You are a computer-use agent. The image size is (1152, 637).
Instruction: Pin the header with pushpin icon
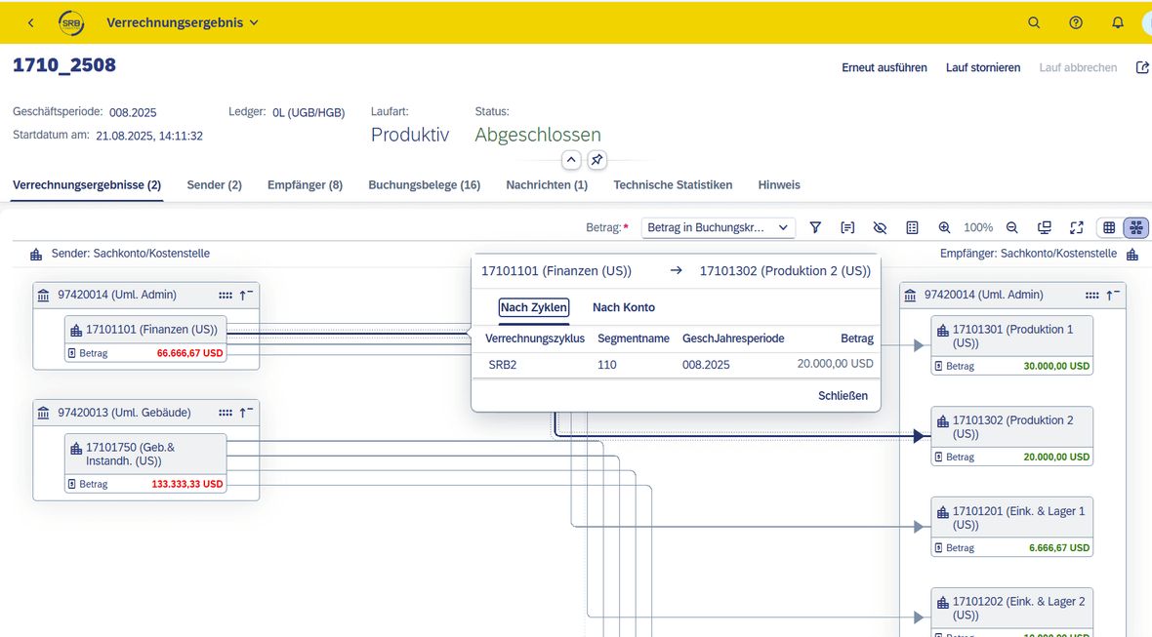click(x=597, y=159)
